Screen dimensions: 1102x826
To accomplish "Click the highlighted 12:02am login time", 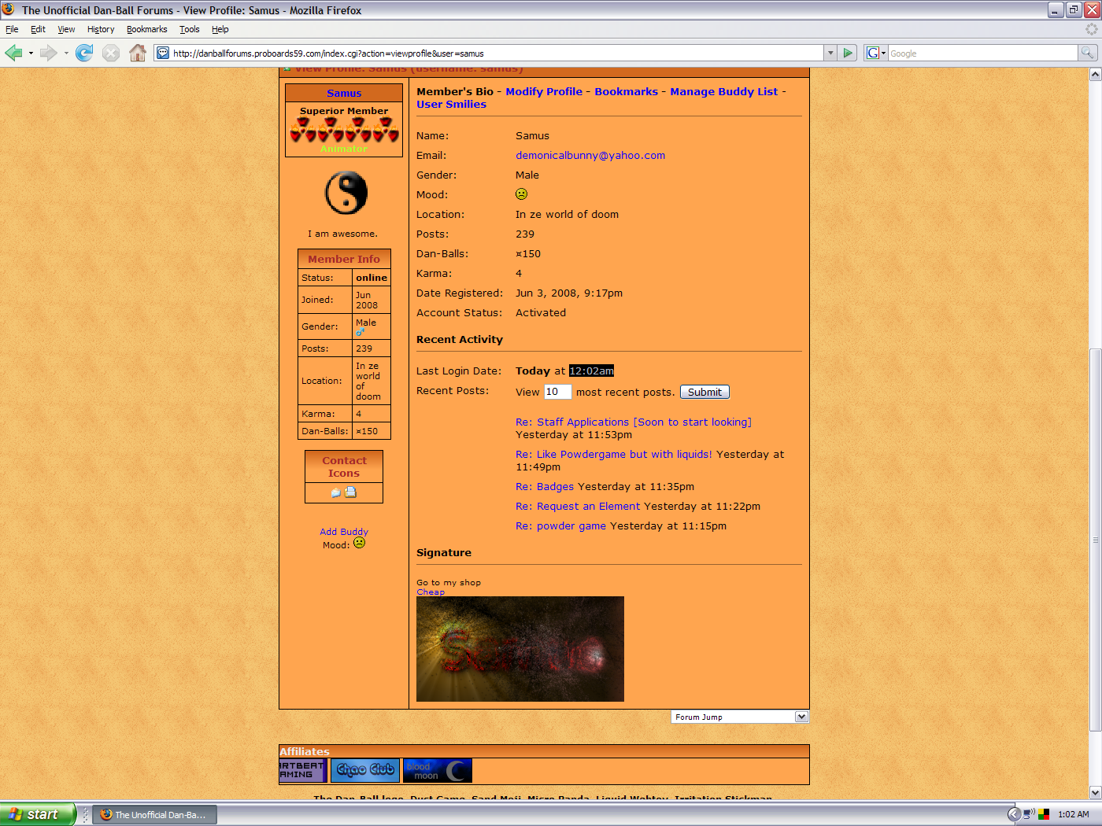I will 591,371.
